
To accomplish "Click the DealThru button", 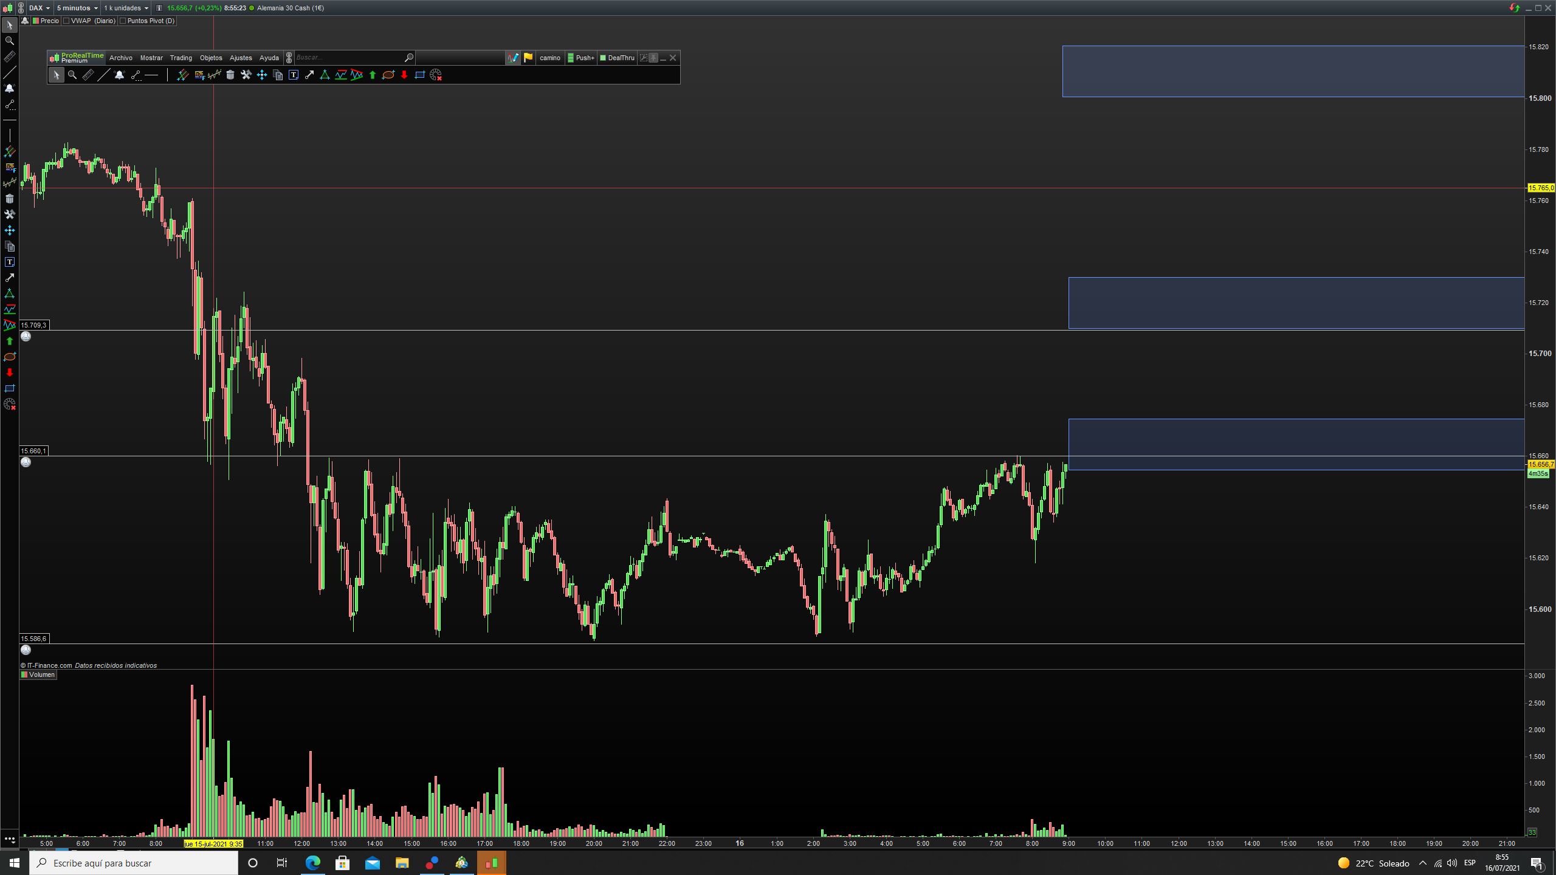I will (x=617, y=58).
